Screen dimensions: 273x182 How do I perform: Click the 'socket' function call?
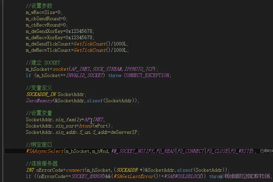tap(61, 69)
